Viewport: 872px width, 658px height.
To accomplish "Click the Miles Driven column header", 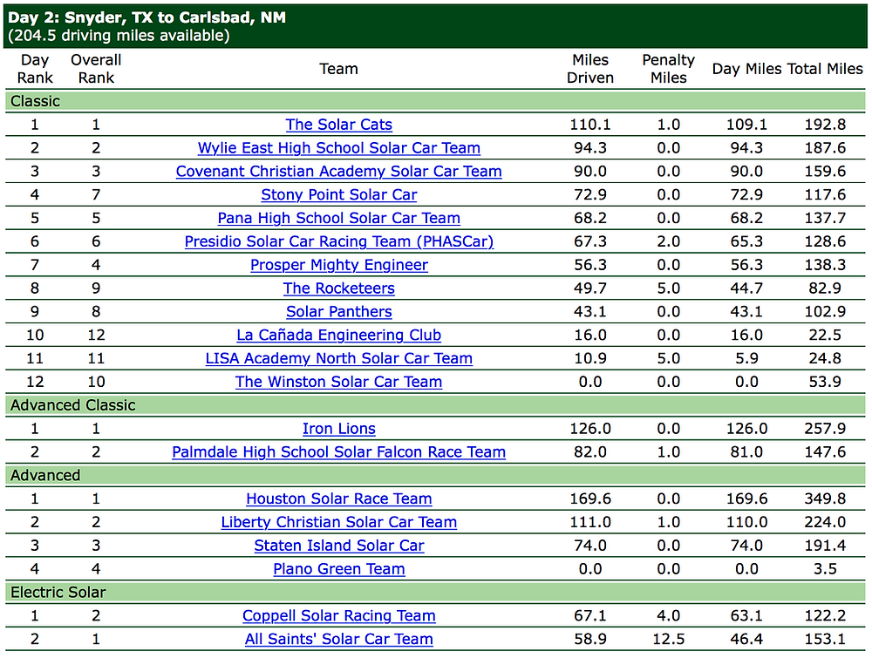I will coord(590,69).
